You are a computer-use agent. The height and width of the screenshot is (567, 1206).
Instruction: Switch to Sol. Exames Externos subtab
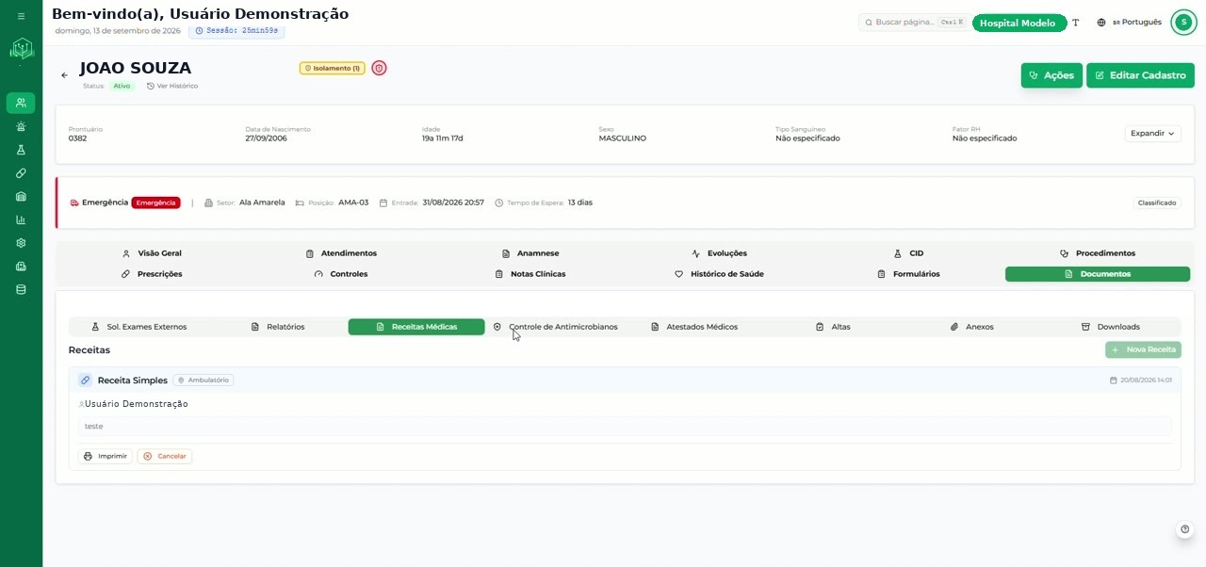(139, 327)
